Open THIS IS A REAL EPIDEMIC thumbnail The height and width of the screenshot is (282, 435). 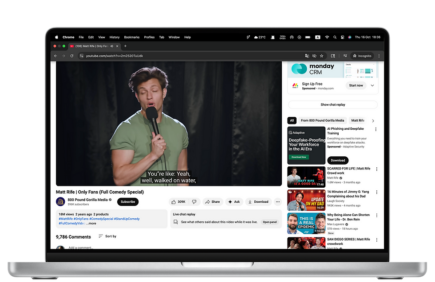pyautogui.click(x=306, y=223)
